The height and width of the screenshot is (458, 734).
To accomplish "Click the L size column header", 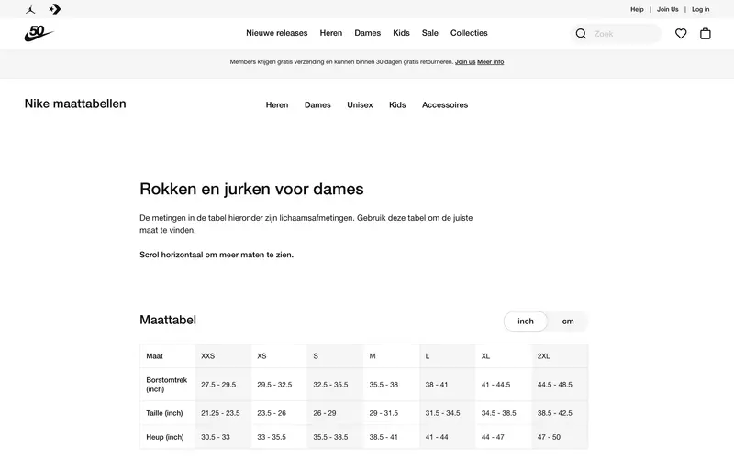I will (x=448, y=356).
